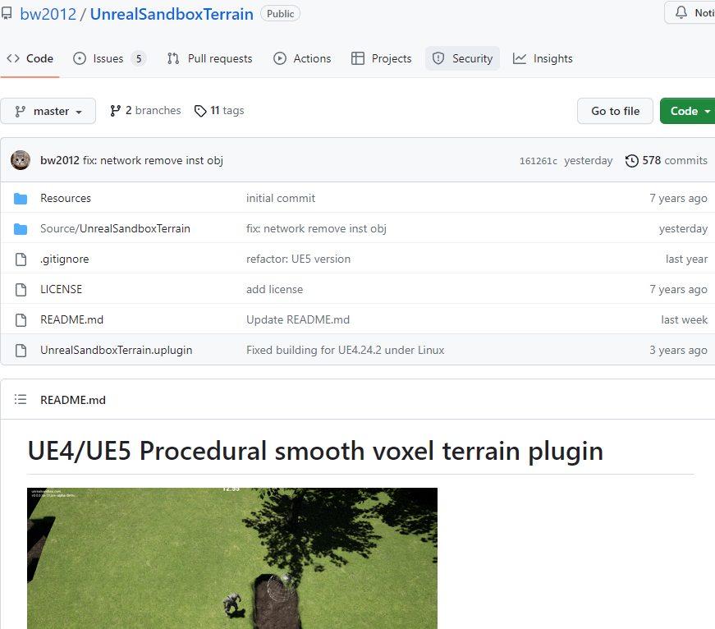Click '7 years ago' in Resources row
Image resolution: width=715 pixels, height=629 pixels.
click(678, 198)
